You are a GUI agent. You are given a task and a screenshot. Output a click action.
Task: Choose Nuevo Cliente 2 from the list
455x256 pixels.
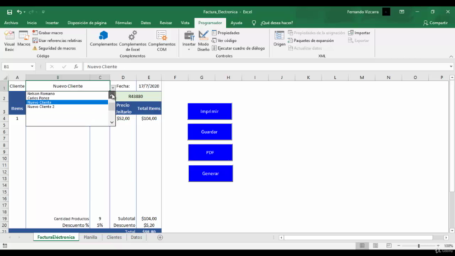[67, 107]
